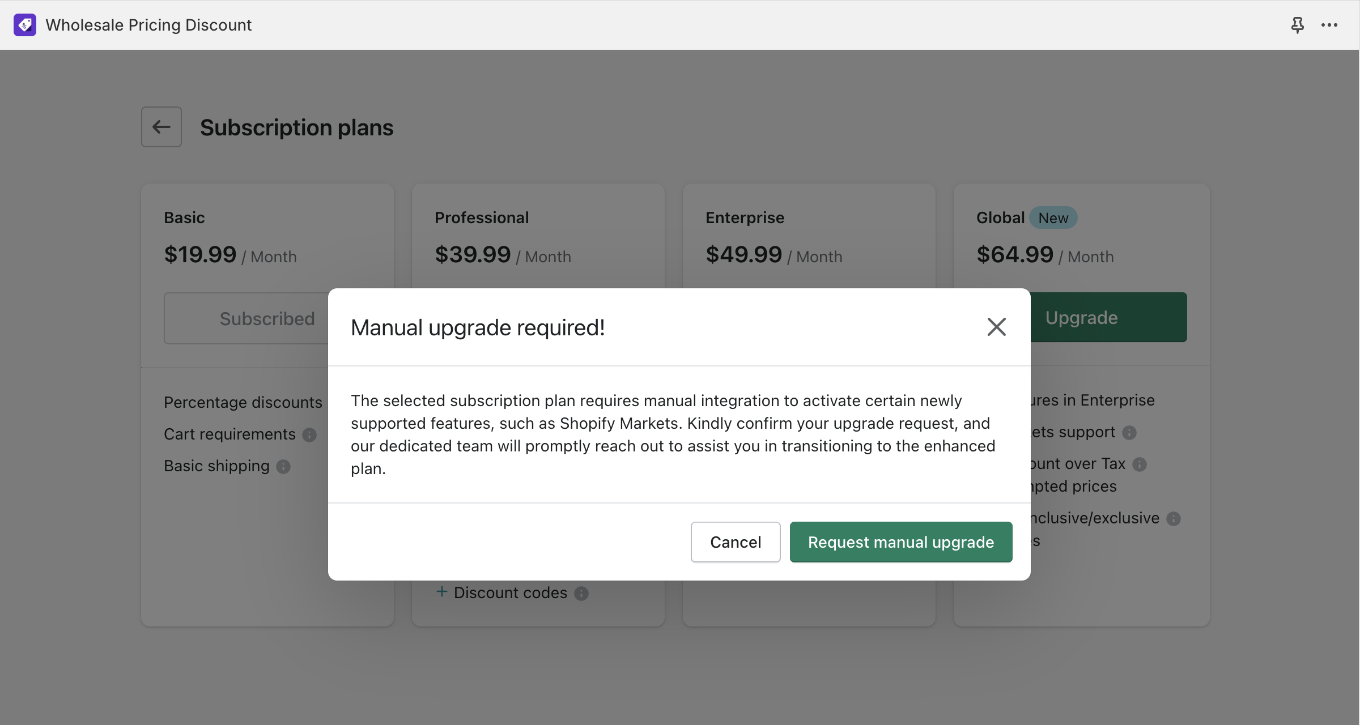Click the Discount codes info icon
This screenshot has width=1360, height=725.
[x=581, y=594]
